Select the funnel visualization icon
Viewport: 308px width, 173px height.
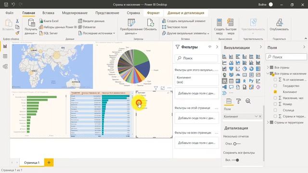coord(231,69)
